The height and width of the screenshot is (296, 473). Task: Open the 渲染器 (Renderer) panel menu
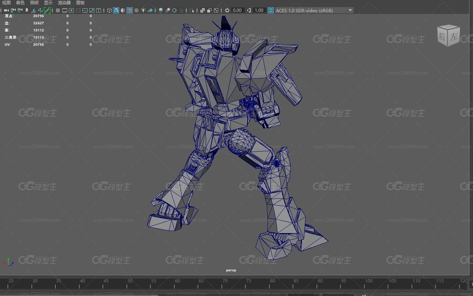click(x=64, y=3)
